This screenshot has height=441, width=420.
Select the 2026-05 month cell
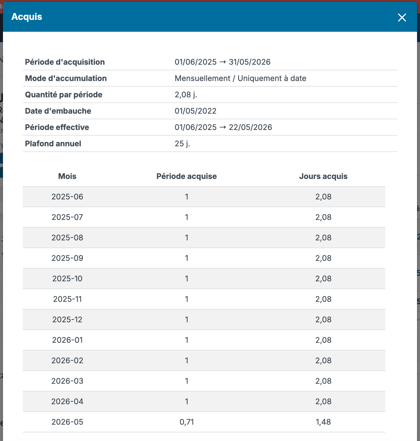[x=67, y=422]
